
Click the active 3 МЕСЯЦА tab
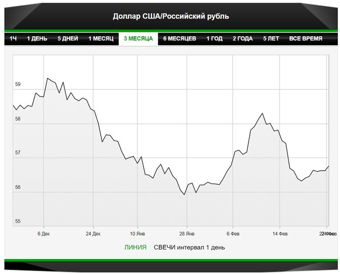click(138, 39)
